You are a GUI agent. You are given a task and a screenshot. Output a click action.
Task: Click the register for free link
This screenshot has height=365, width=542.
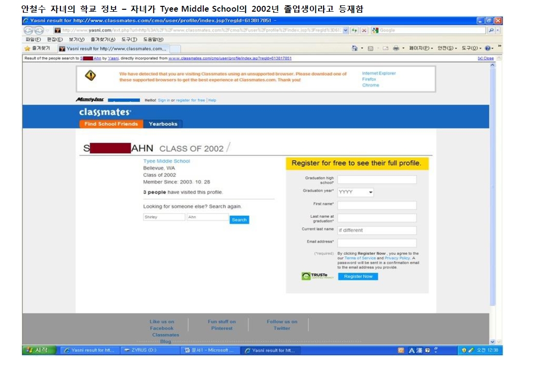point(191,100)
